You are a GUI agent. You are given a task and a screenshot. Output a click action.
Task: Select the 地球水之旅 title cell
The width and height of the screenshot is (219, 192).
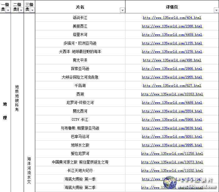pyautogui.click(x=80, y=145)
